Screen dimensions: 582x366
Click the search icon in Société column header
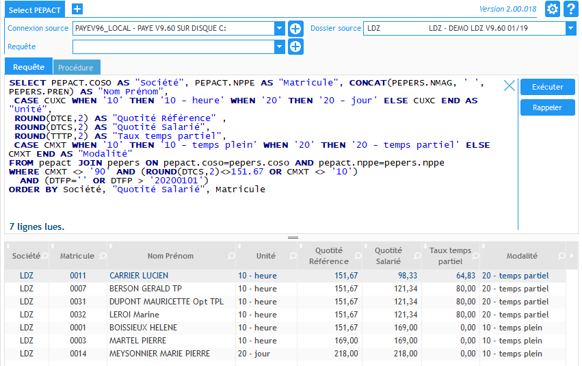tap(45, 256)
